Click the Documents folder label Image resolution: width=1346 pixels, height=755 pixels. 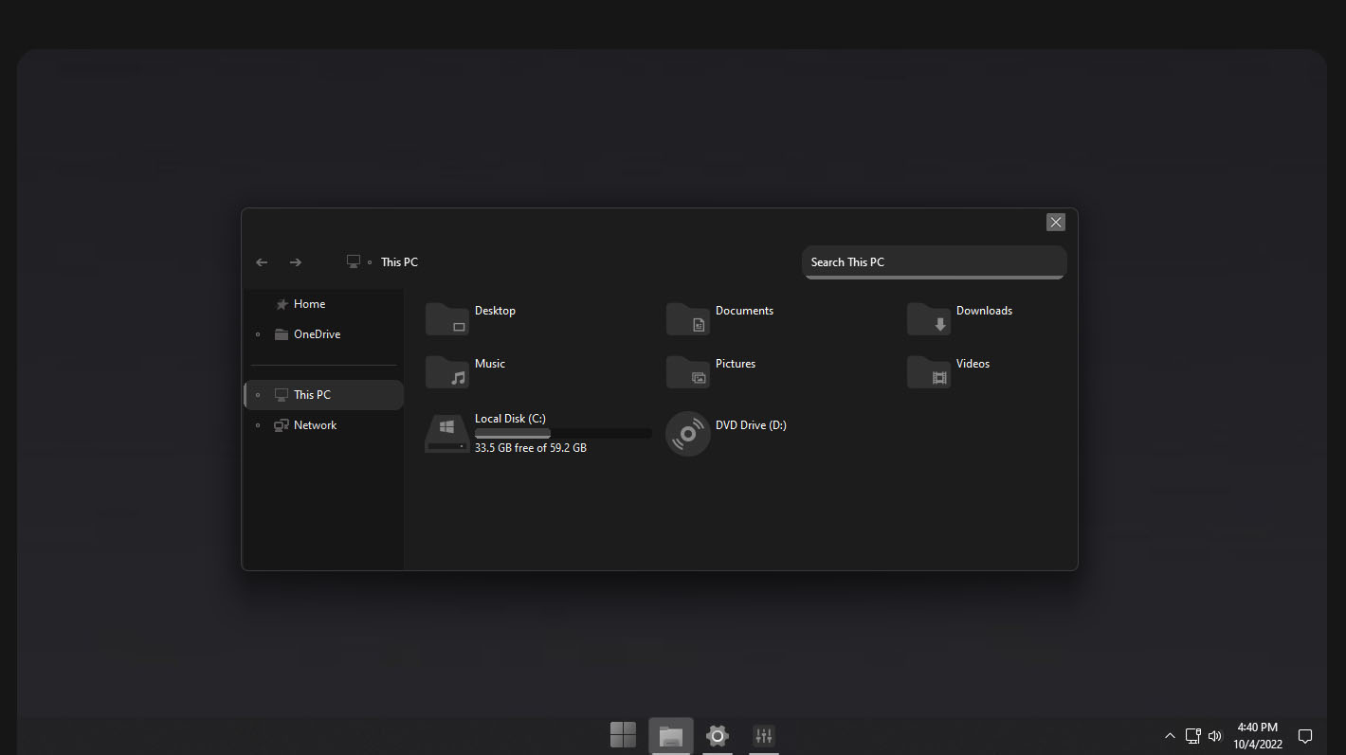(x=744, y=311)
